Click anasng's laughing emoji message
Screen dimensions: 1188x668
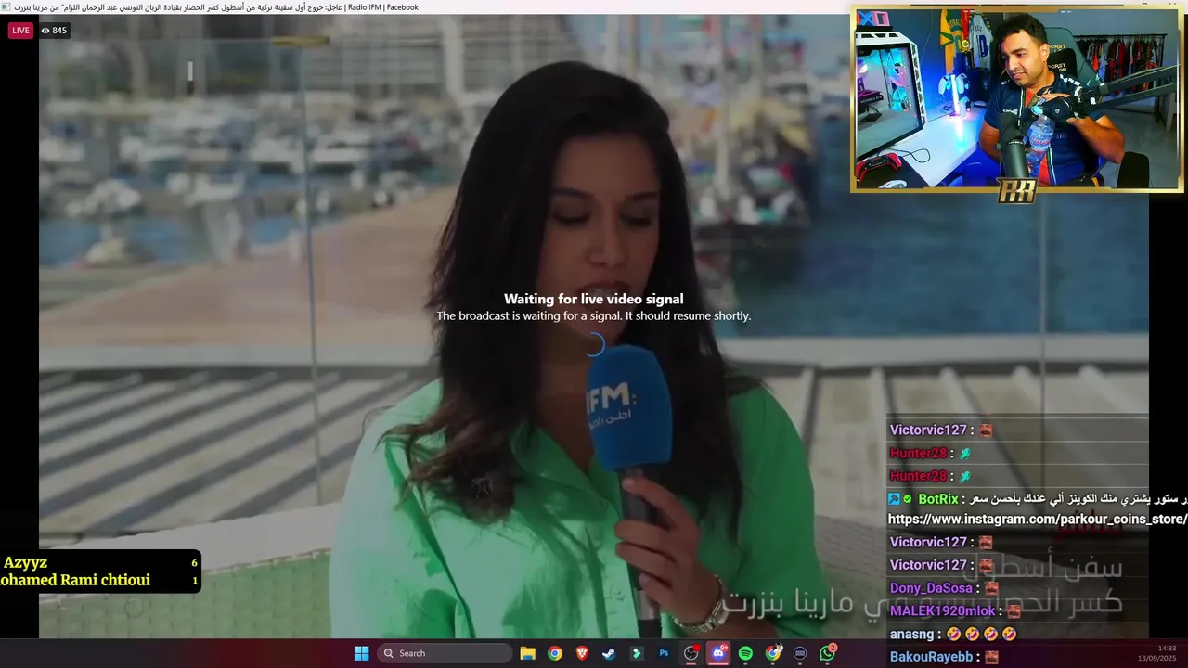coord(953,635)
